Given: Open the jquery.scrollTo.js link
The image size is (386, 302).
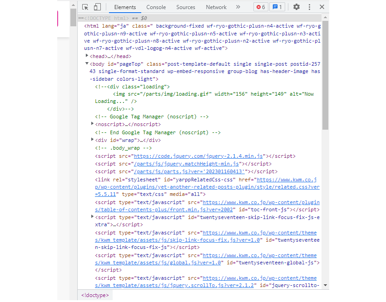Looking at the screenshot, I should 206,282.
